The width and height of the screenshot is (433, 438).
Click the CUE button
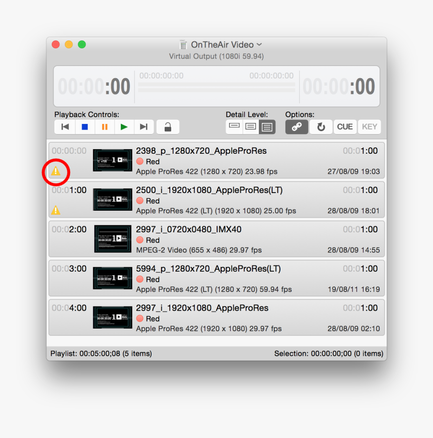pyautogui.click(x=345, y=127)
